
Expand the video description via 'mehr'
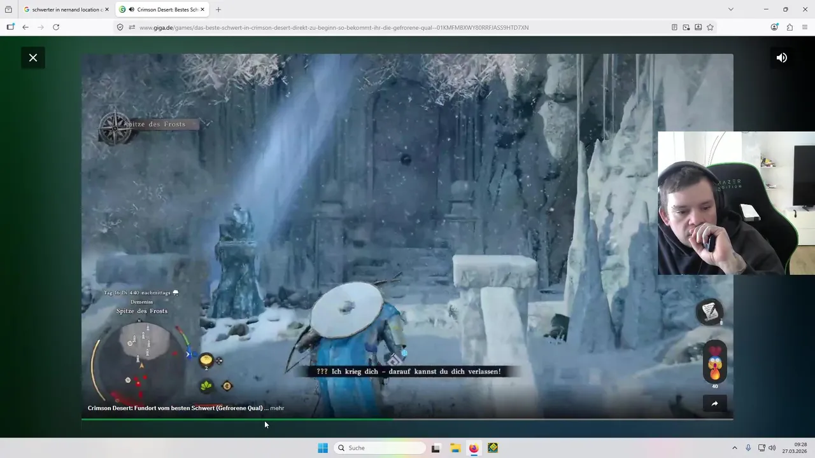(277, 408)
